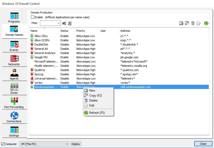Click the green shield icon of Allow OCSPs

coord(32,40)
